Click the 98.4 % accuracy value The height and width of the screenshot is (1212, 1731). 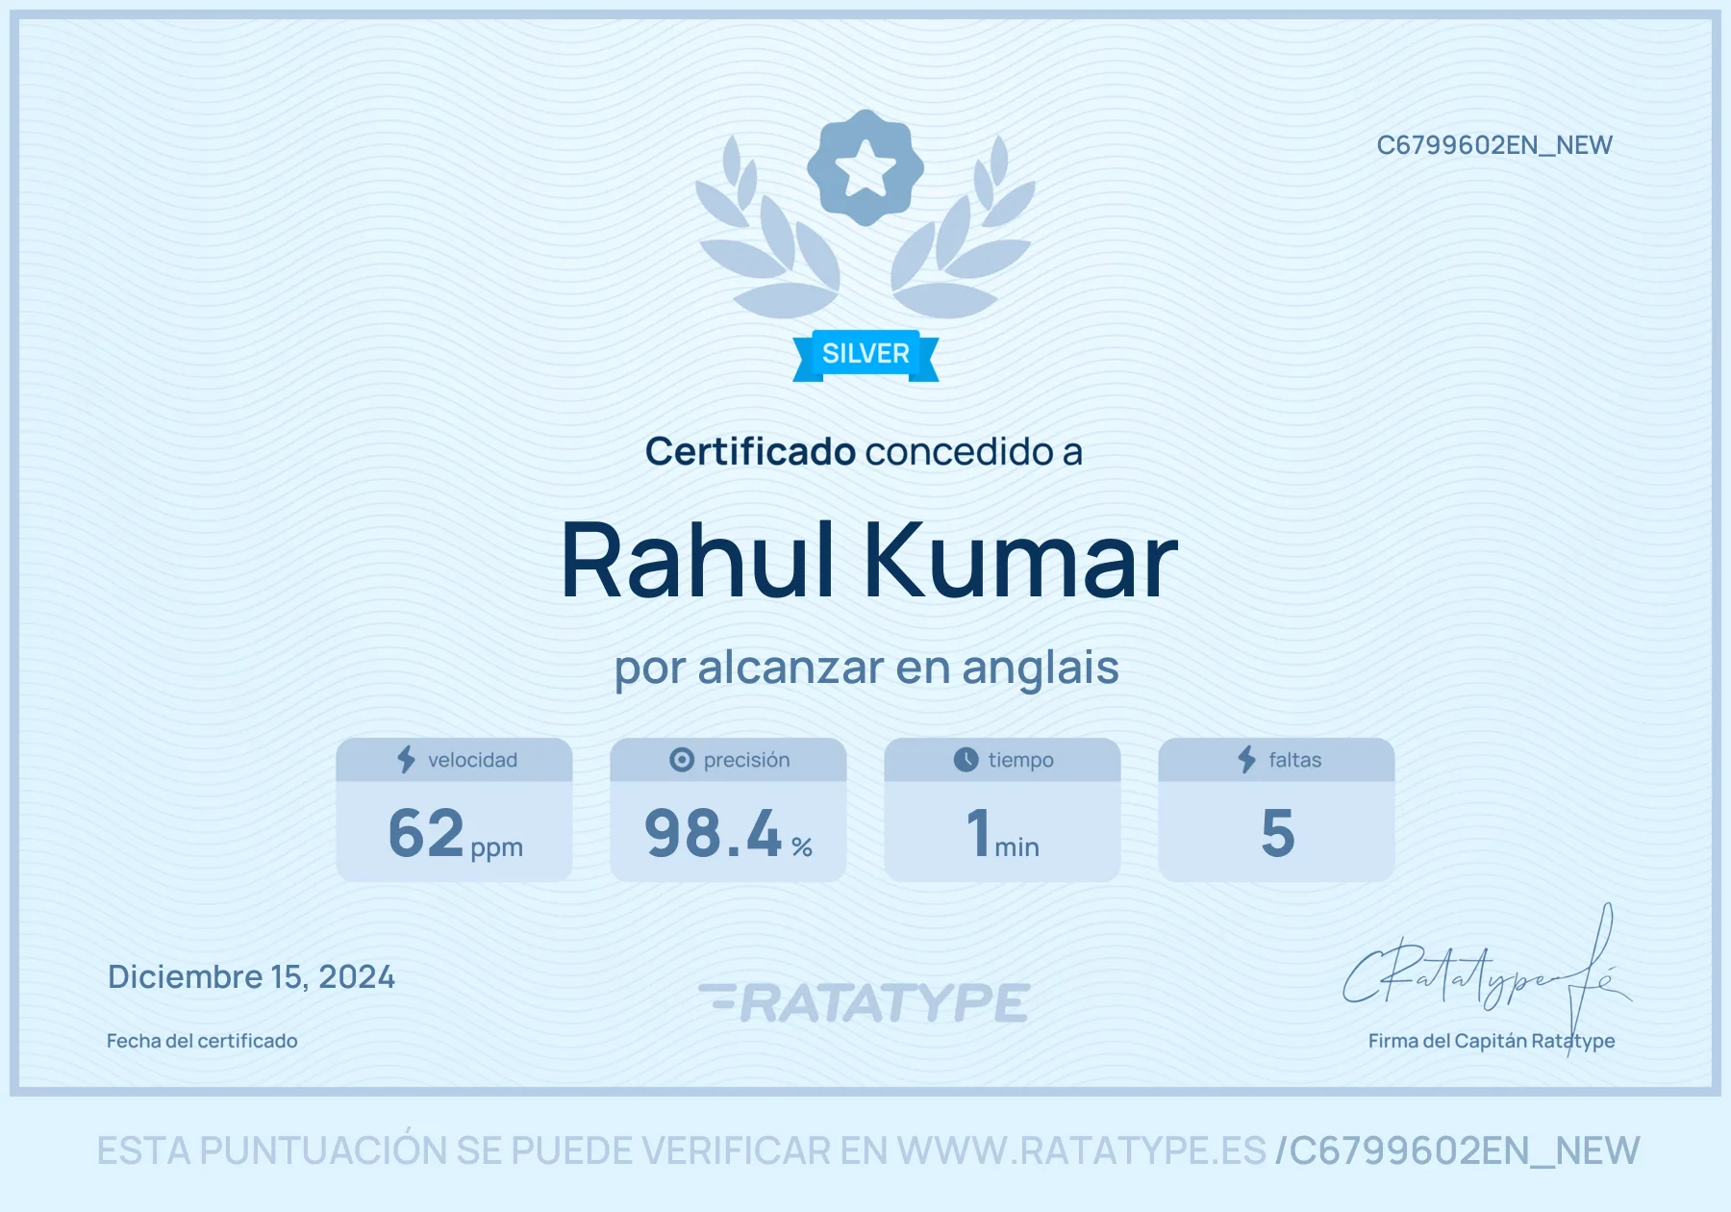(728, 833)
